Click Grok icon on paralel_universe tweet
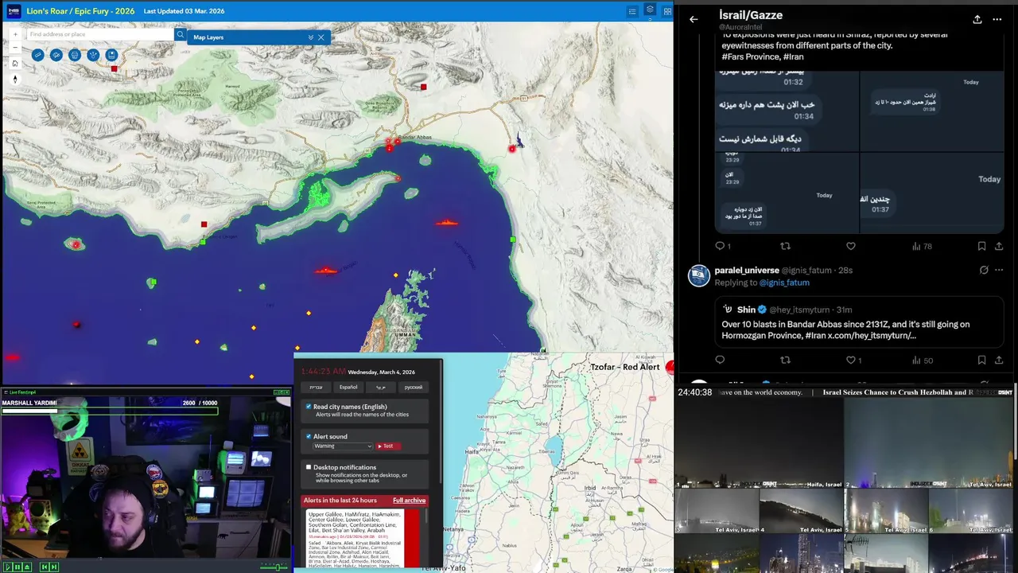The image size is (1018, 573). 984,270
